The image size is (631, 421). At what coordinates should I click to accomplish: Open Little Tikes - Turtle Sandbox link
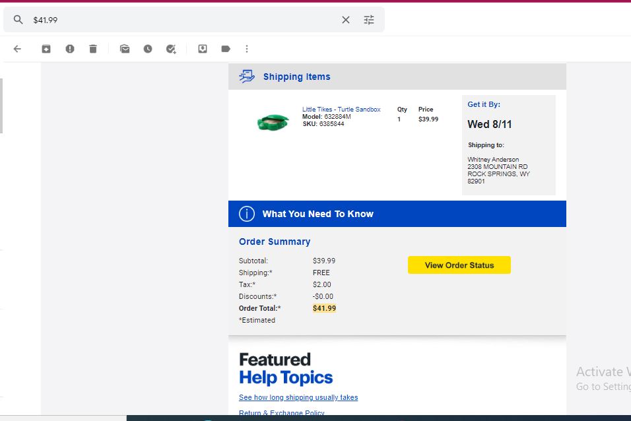point(341,109)
